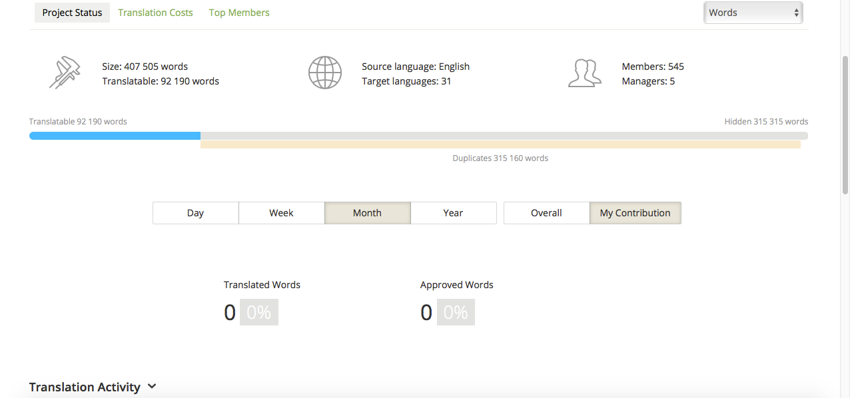Open the Words units dropdown
The width and height of the screenshot is (850, 398).
(x=753, y=13)
